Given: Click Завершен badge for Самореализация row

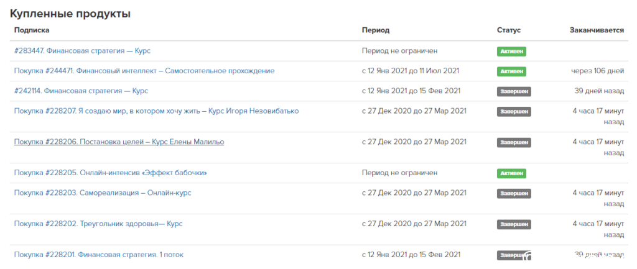Looking at the screenshot, I should pos(514,194).
